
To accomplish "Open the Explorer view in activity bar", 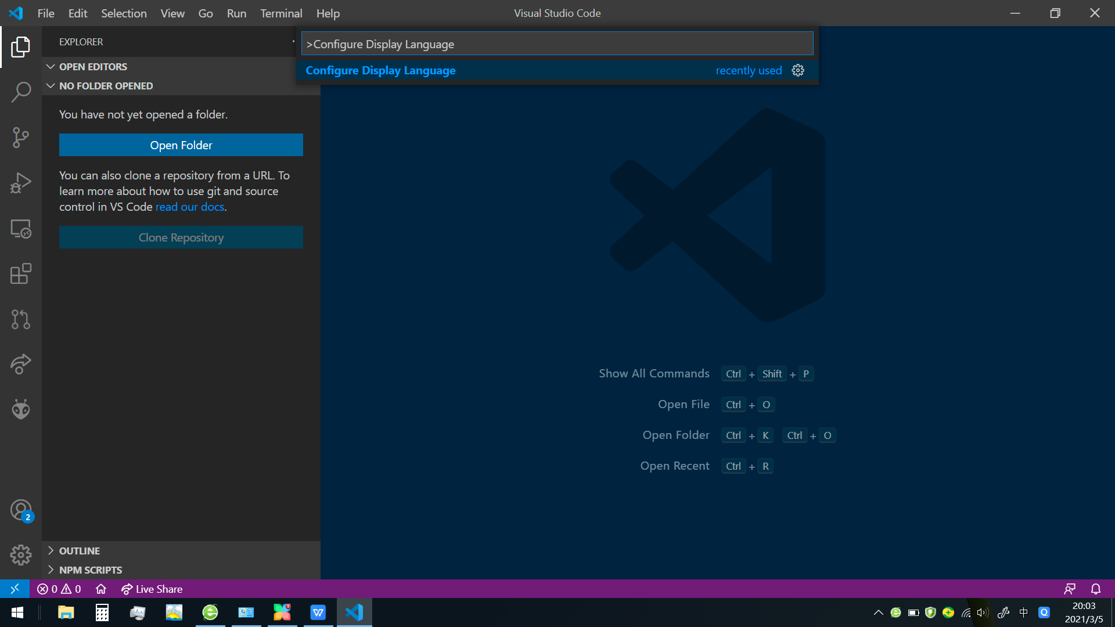I will point(21,47).
